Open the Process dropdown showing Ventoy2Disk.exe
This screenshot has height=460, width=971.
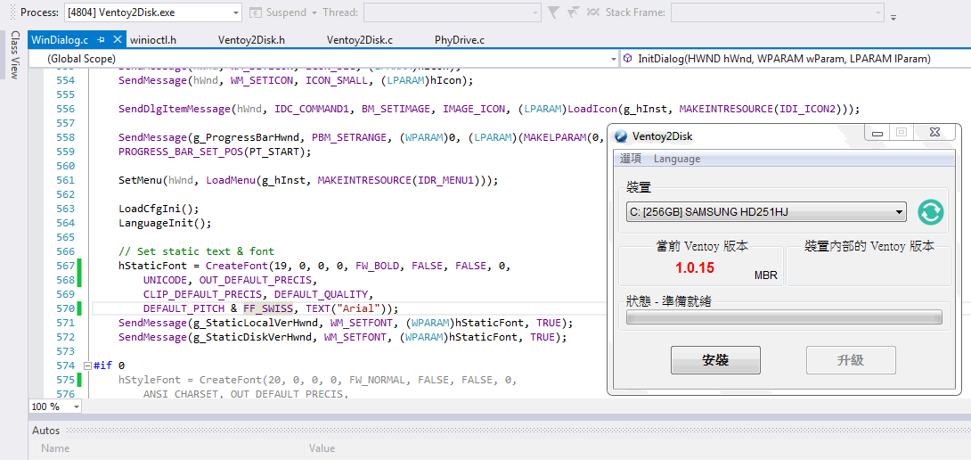point(152,12)
